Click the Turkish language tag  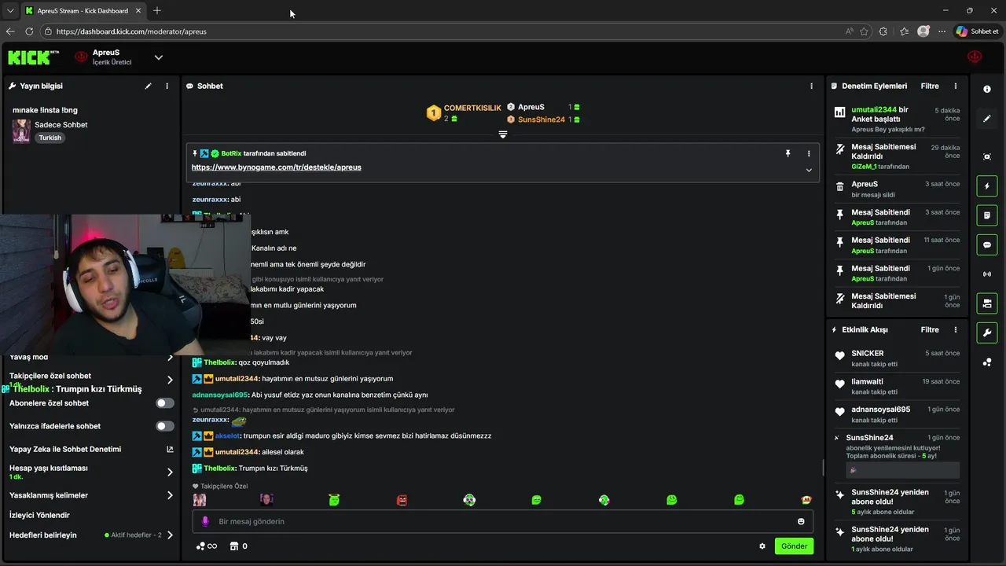tap(50, 138)
